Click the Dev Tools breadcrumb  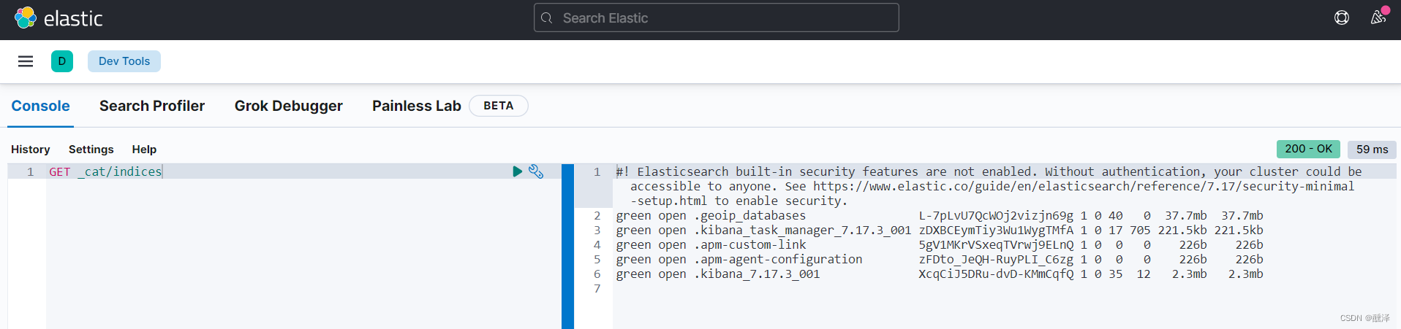[x=124, y=61]
